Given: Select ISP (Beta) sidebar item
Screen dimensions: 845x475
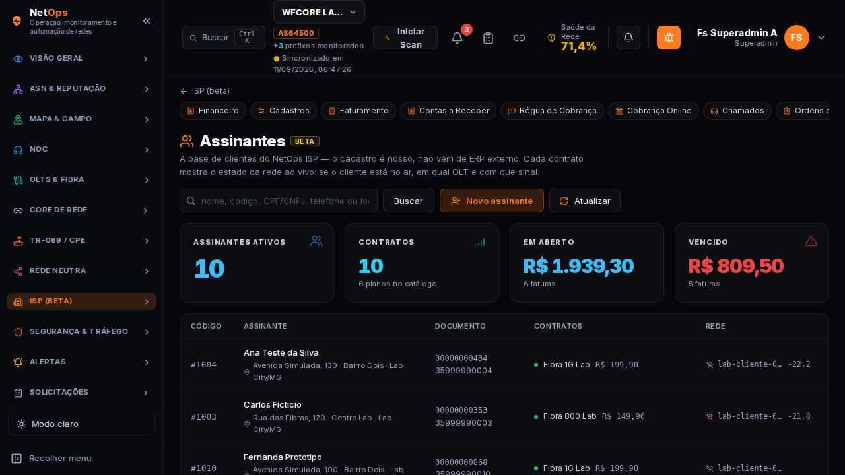Looking at the screenshot, I should tap(81, 301).
